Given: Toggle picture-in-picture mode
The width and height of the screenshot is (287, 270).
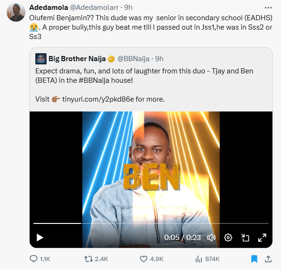Looking at the screenshot, I should pyautogui.click(x=245, y=238).
